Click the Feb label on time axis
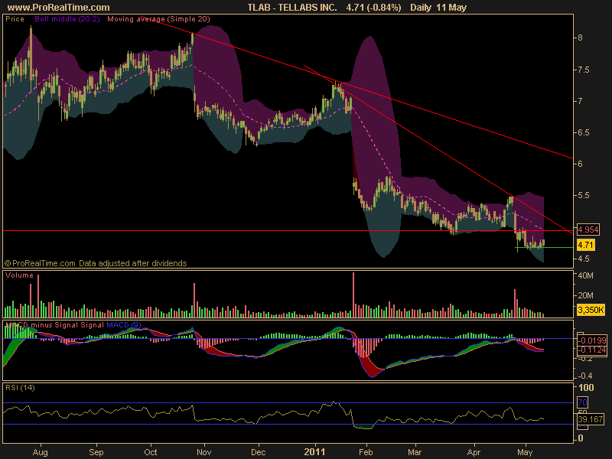This screenshot has height=459, width=612. 366,452
